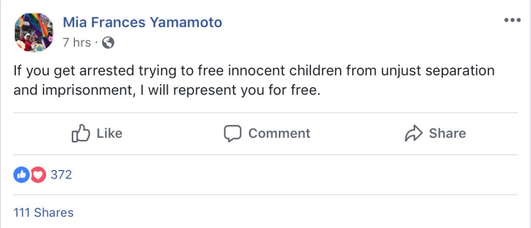Open the Mia Frances Yamamoto profile link
Viewport: 531px width, 228px height.
(x=142, y=22)
